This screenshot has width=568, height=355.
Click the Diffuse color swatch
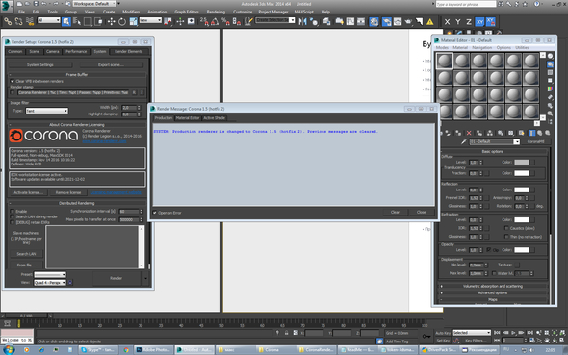tap(522, 163)
